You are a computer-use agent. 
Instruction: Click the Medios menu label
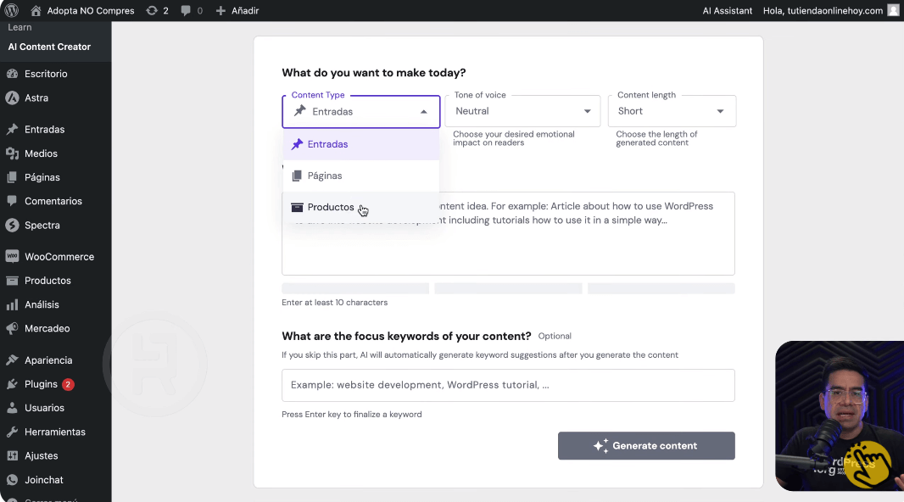pos(41,153)
